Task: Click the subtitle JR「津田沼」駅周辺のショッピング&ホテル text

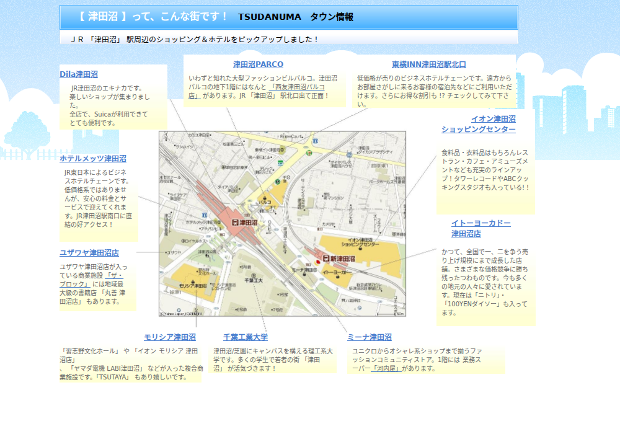Action: pyautogui.click(x=195, y=40)
